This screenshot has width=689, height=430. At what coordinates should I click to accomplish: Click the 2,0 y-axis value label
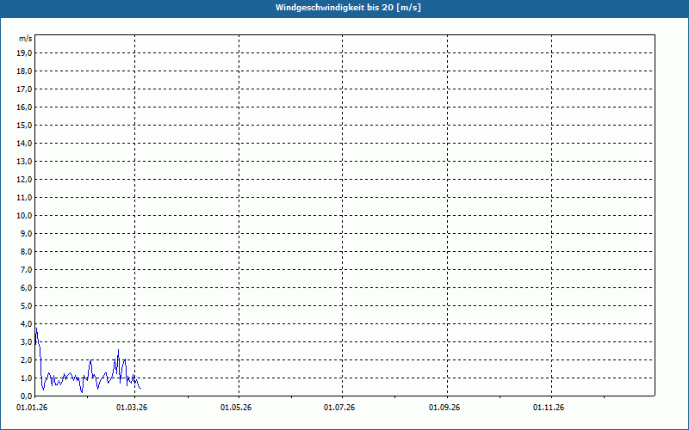click(x=26, y=360)
